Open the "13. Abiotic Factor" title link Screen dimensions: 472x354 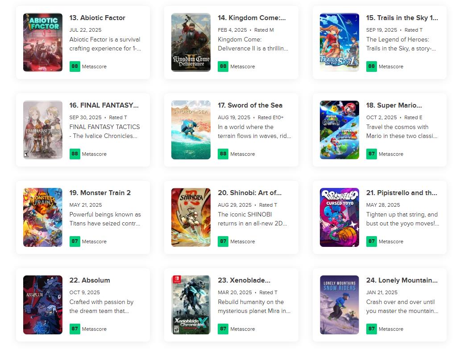coord(97,18)
